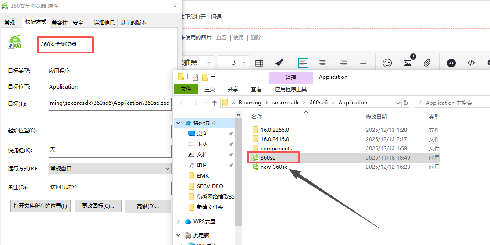This screenshot has height=245, width=490.
Task: Open the 运行方式 dropdown showing 常规窗口
Action: pyautogui.click(x=110, y=168)
